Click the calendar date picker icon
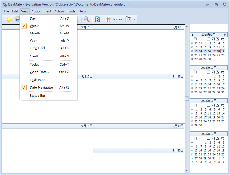The height and width of the screenshot is (175, 230). point(128,19)
